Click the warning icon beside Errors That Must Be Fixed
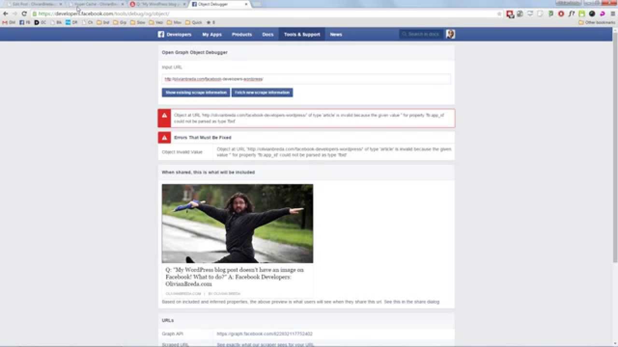Image resolution: width=618 pixels, height=347 pixels. 164,137
